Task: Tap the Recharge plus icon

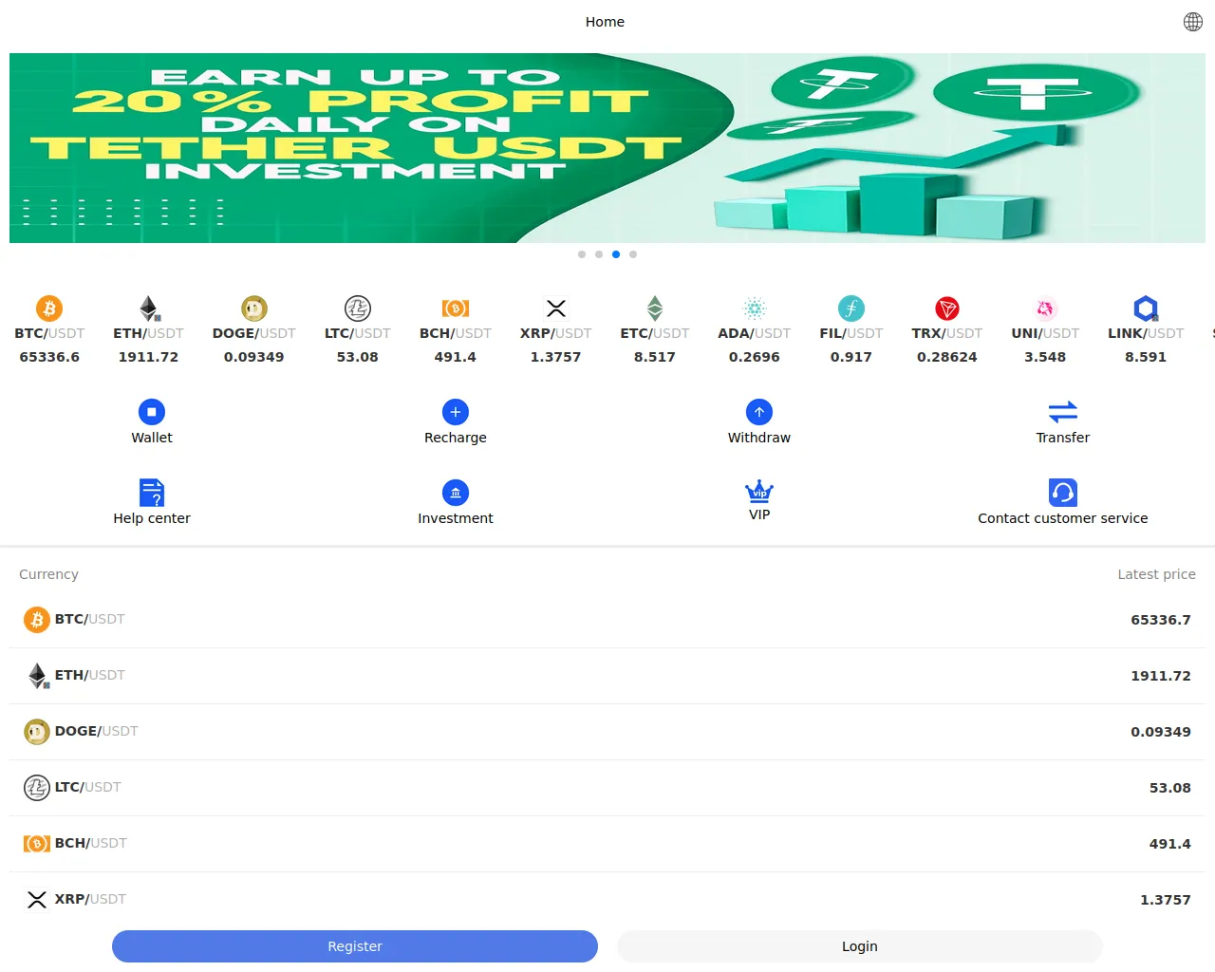Action: click(456, 412)
